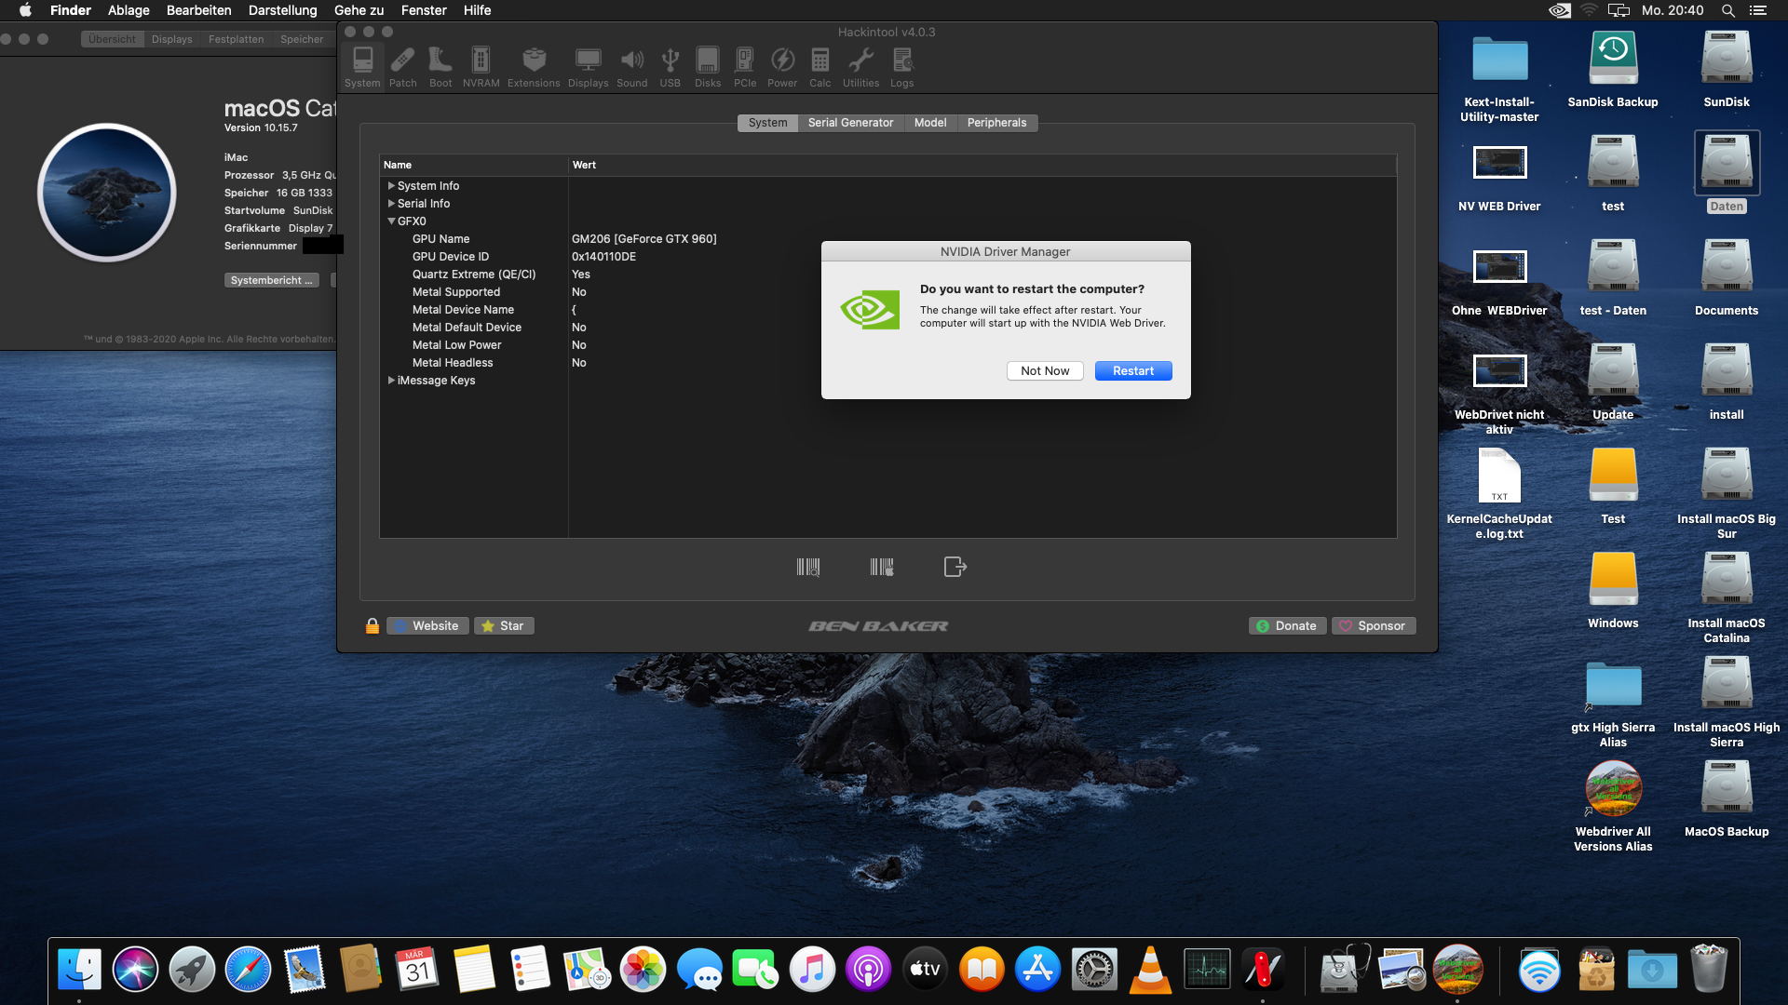Click the export icon below table

(x=955, y=567)
